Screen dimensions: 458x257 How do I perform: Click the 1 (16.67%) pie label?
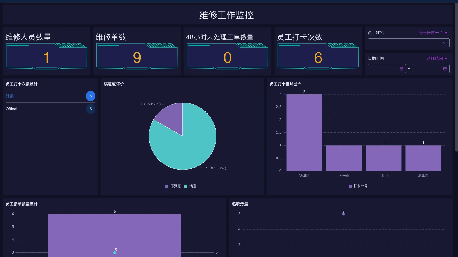pyautogui.click(x=151, y=104)
